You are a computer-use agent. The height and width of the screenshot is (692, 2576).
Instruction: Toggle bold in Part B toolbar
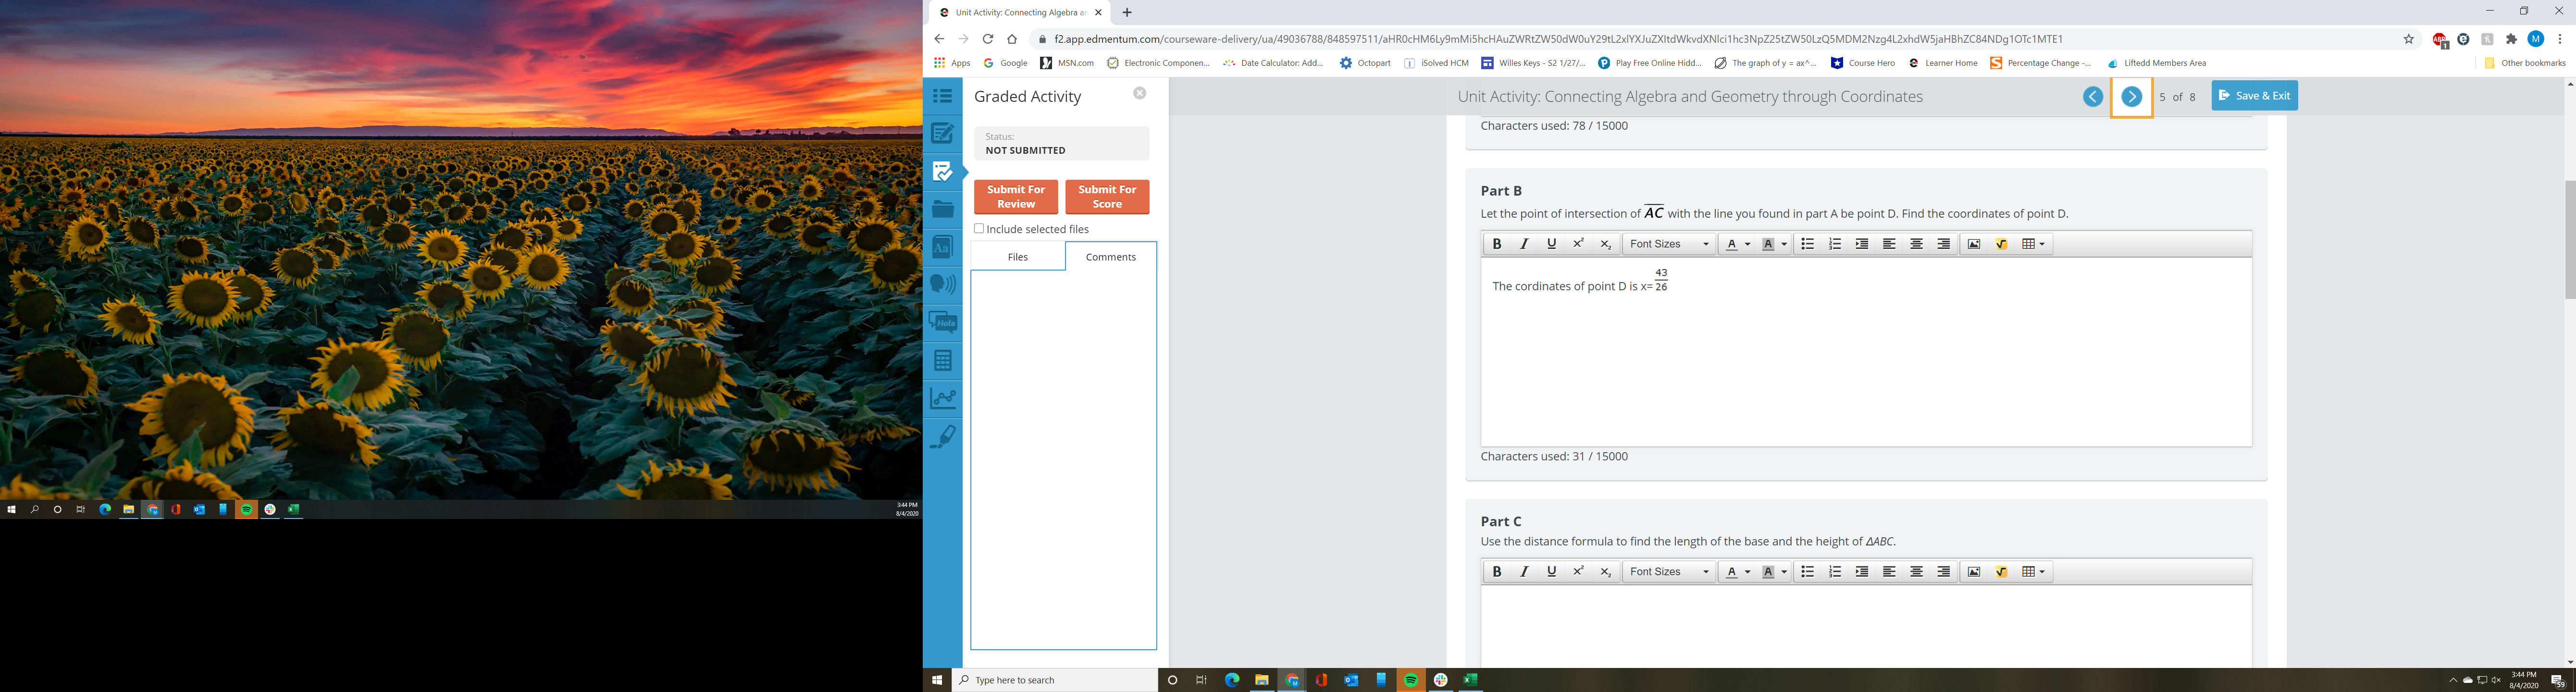[1496, 244]
